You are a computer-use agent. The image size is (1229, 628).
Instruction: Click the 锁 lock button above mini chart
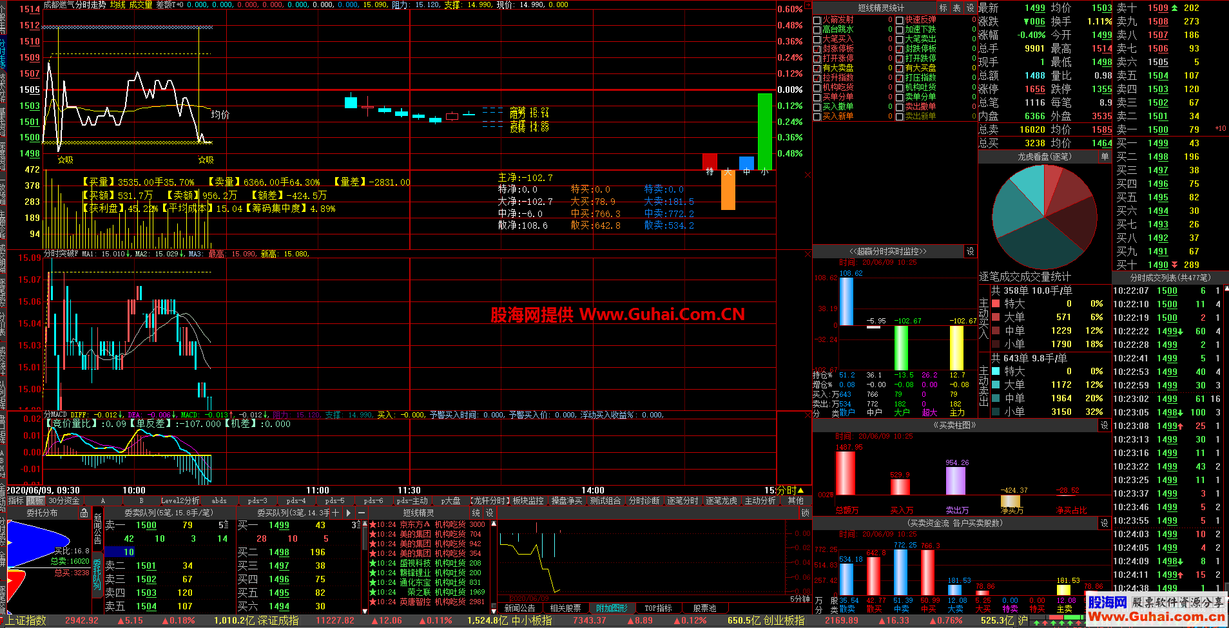(x=805, y=513)
